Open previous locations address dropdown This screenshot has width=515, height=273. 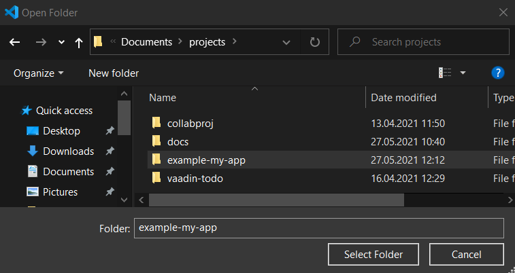click(286, 42)
